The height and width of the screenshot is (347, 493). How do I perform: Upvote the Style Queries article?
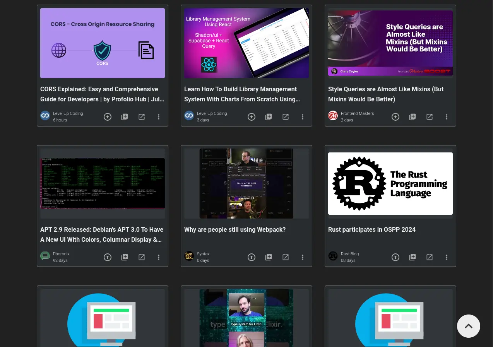(395, 117)
